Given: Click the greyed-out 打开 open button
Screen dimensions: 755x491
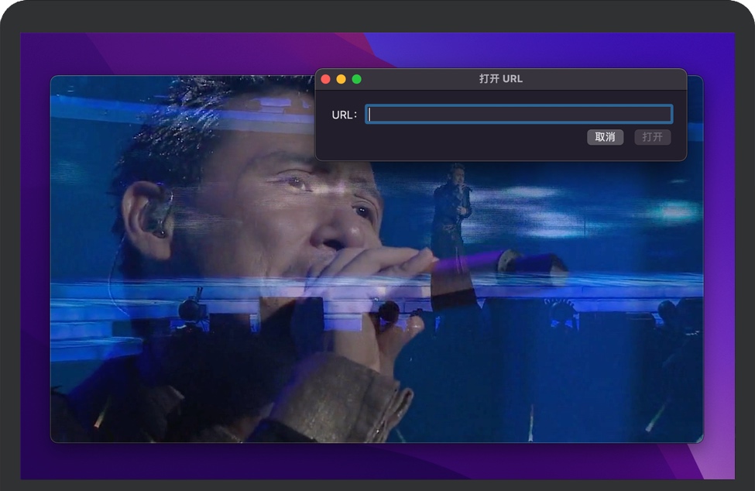Looking at the screenshot, I should (x=652, y=137).
